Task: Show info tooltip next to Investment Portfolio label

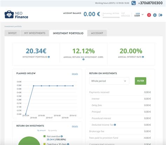Action: click(49, 57)
